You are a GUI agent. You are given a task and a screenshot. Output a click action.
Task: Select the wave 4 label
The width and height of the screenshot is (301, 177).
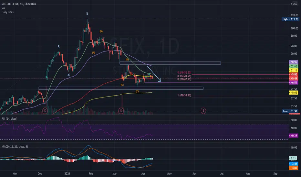(68, 75)
